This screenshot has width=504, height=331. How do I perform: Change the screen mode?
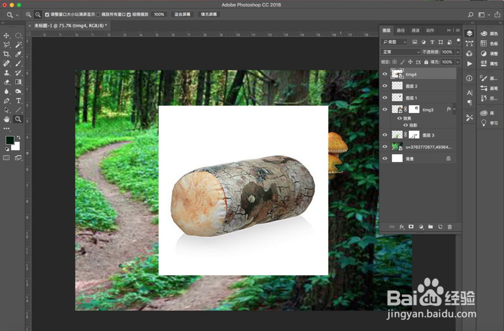18,158
